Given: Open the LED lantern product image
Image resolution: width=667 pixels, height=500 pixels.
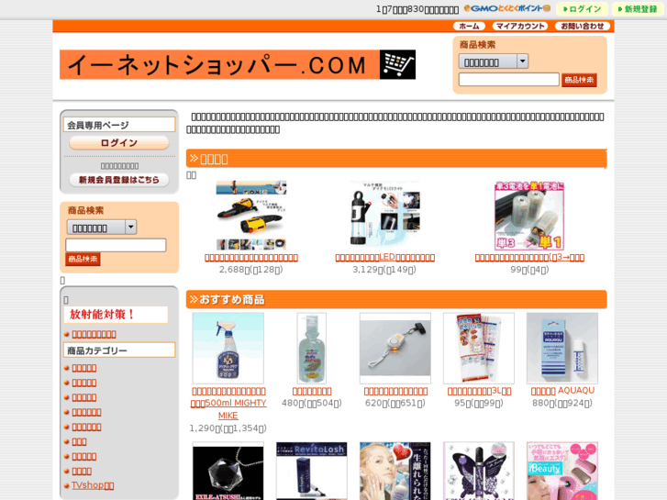Looking at the screenshot, I should 384,216.
